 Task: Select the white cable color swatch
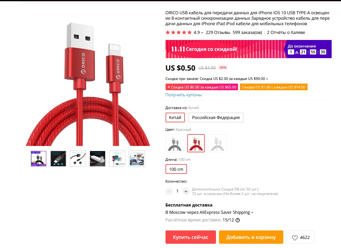[217, 143]
